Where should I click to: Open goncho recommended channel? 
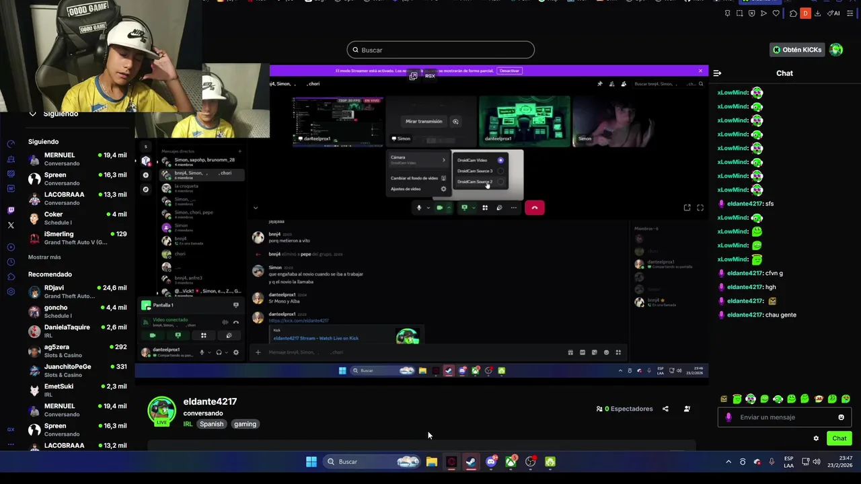click(x=77, y=311)
